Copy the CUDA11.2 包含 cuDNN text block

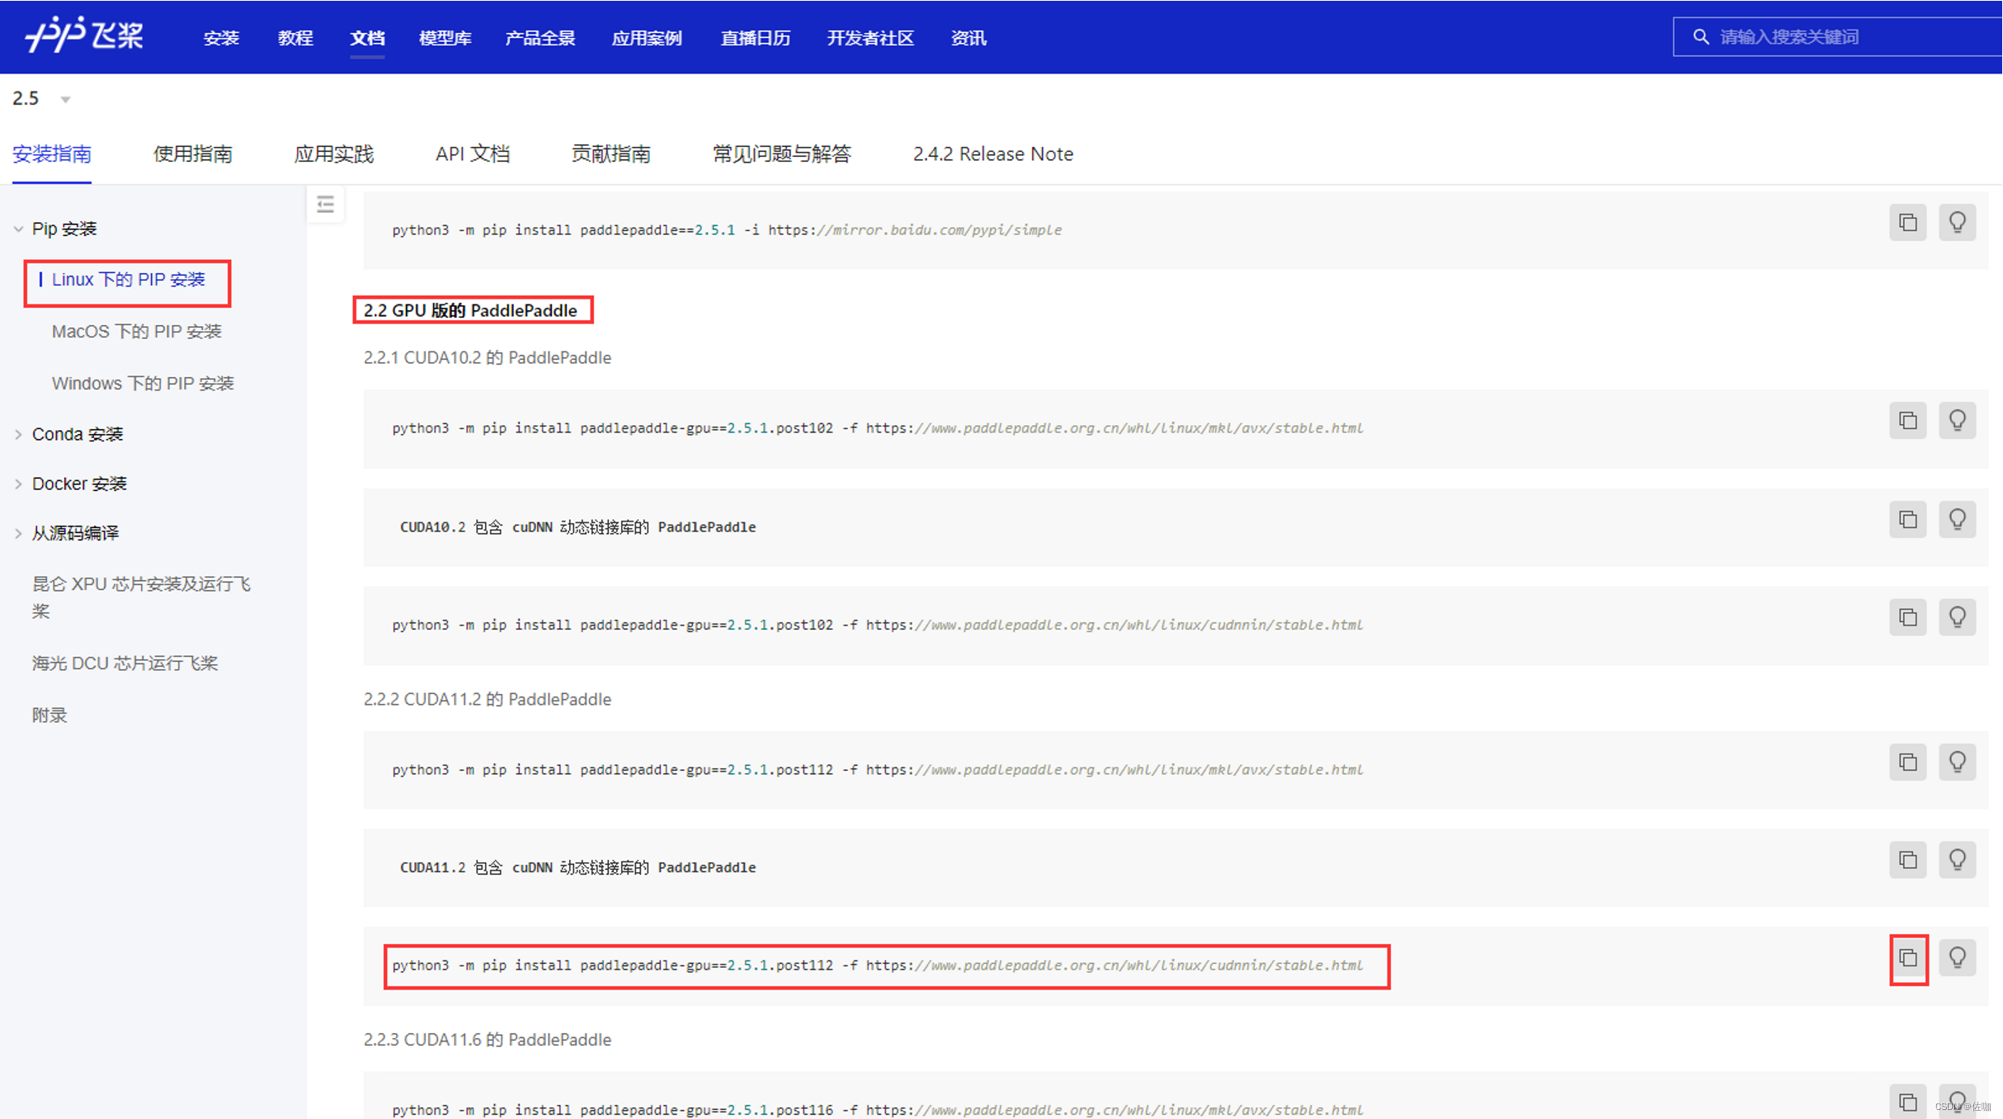[x=1907, y=860]
